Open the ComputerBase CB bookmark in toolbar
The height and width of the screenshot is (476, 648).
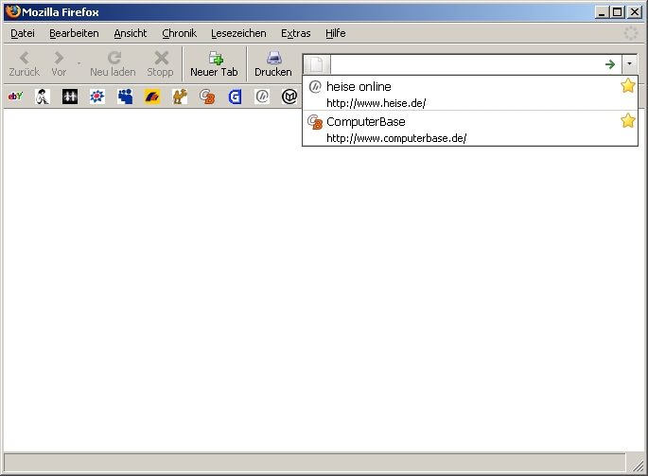pos(207,97)
